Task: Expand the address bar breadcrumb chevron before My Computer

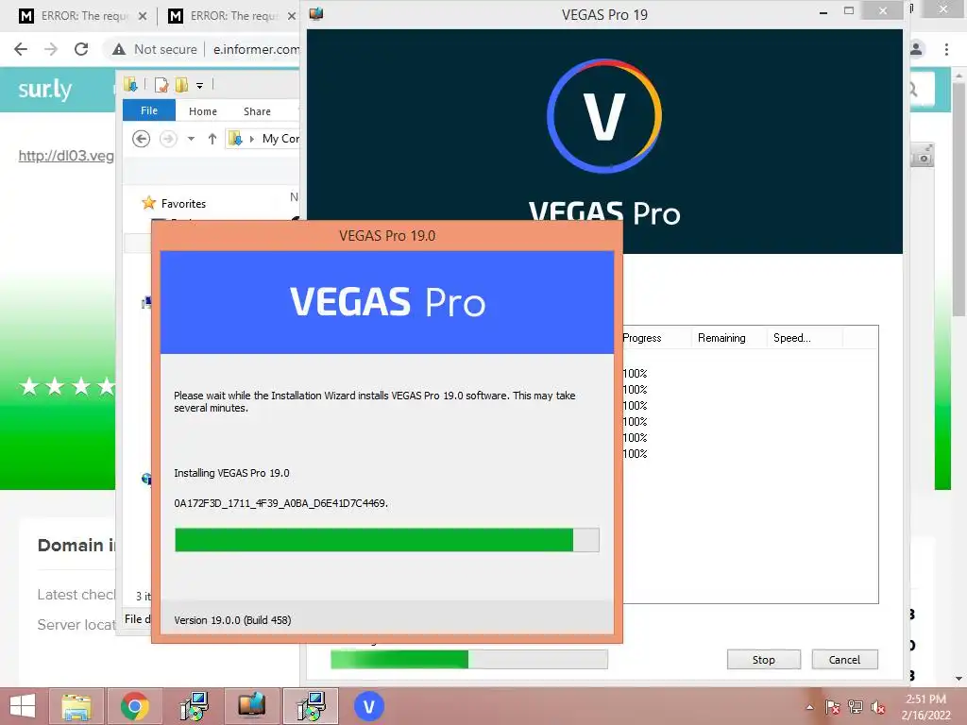Action: pos(251,139)
